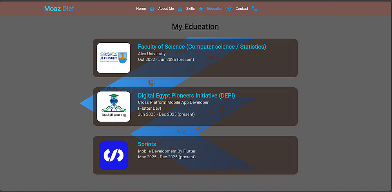Go to the About Me section
The image size is (392, 192).
[x=166, y=9]
